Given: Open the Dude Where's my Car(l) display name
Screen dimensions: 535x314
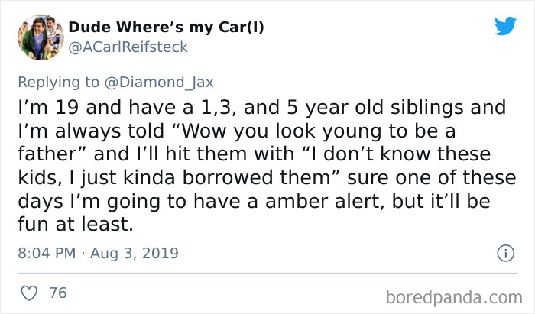Looking at the screenshot, I should [x=166, y=28].
